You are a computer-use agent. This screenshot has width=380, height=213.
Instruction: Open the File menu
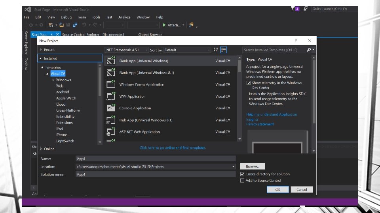(x=27, y=17)
